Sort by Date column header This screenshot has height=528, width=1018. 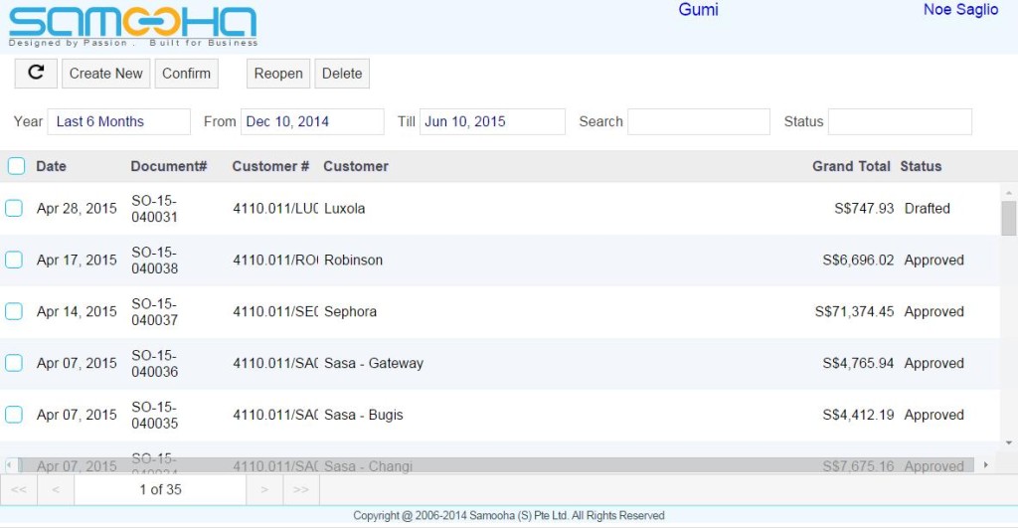[x=52, y=166]
